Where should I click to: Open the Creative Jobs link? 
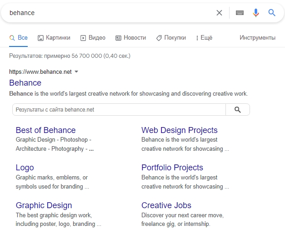click(x=166, y=205)
